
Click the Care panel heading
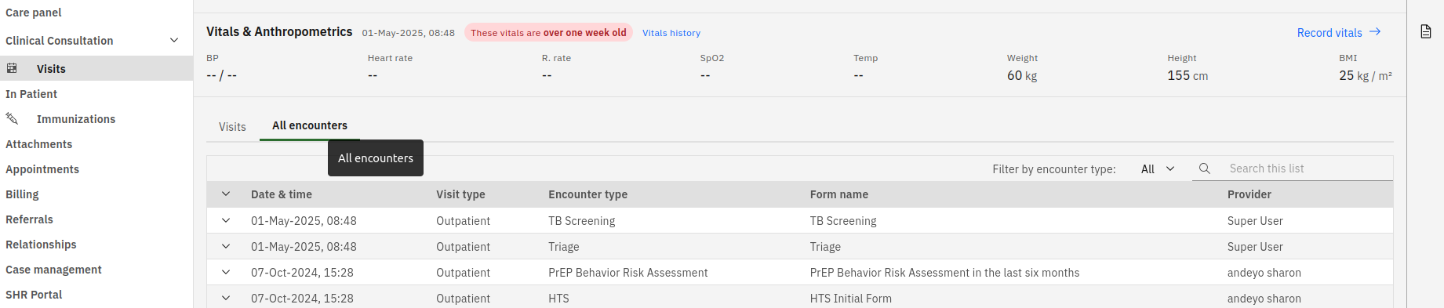coord(34,13)
